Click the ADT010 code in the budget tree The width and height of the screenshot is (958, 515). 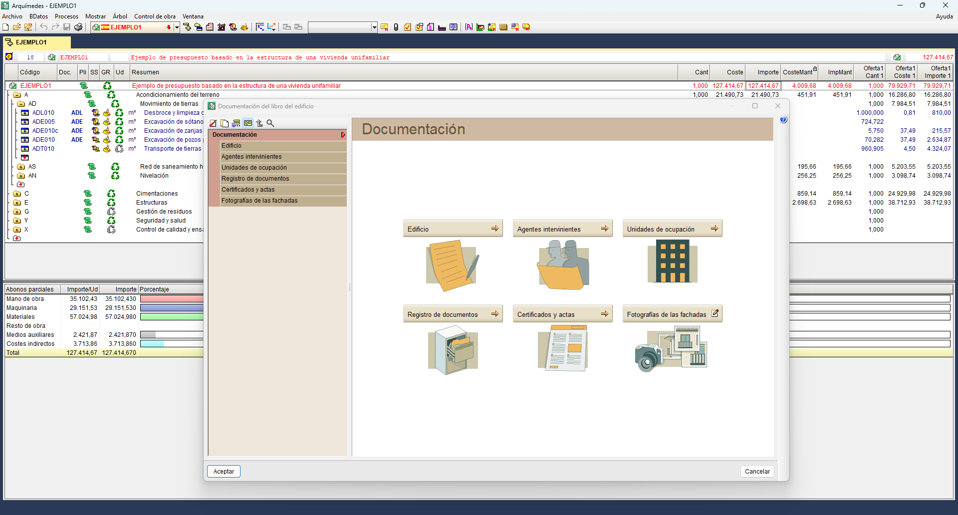pyautogui.click(x=43, y=149)
